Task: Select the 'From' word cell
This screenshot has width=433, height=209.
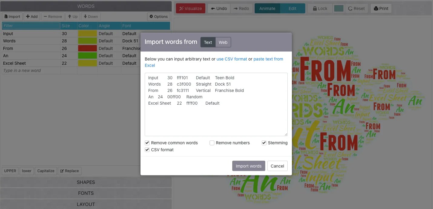Action: click(x=31, y=48)
